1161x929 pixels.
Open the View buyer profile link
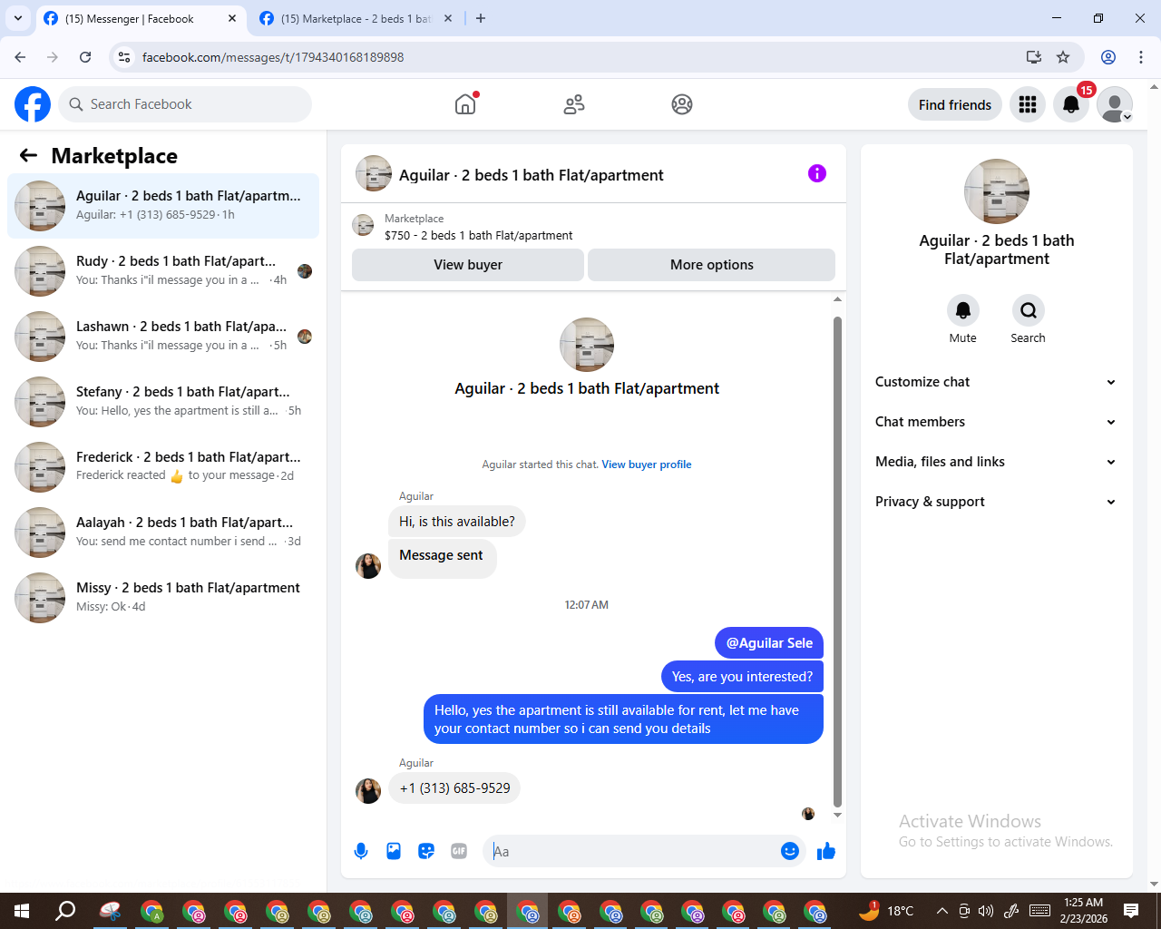647,464
